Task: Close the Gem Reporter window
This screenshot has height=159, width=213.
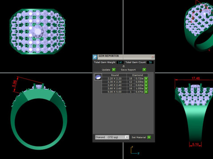Action: tap(153, 57)
